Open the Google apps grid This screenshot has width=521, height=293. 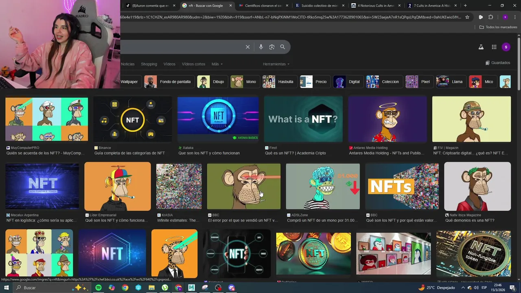(494, 47)
